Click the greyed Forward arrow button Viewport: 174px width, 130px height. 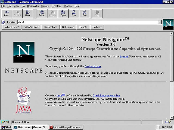click(17, 14)
